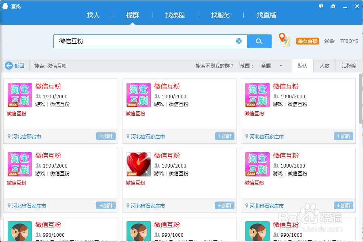Minimize the 查找 window
The height and width of the screenshot is (242, 363).
(x=345, y=6)
